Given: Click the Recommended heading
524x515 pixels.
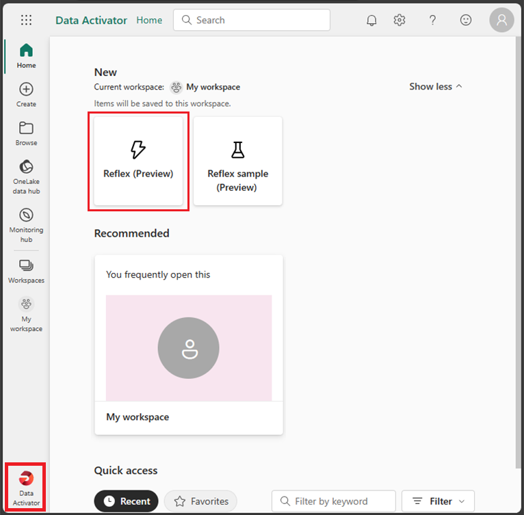Looking at the screenshot, I should click(131, 233).
